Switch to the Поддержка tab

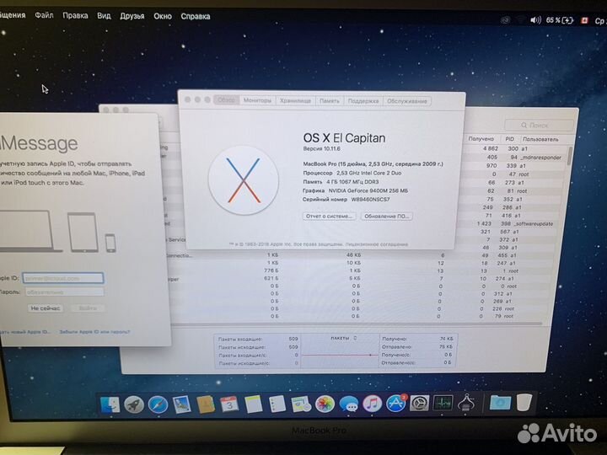coord(363,101)
